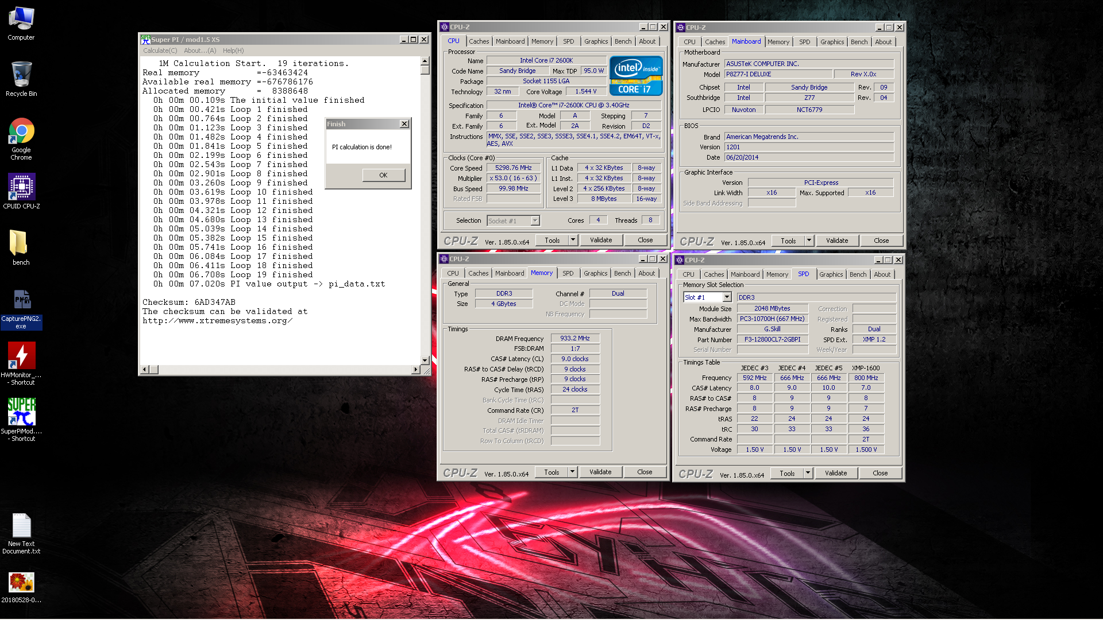1103x620 pixels.
Task: Click the Level 3 cache 8 MBytes value
Action: 604,199
